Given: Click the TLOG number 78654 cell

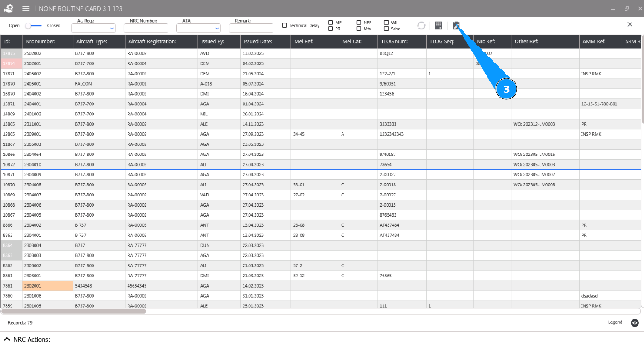Looking at the screenshot, I should [x=402, y=165].
